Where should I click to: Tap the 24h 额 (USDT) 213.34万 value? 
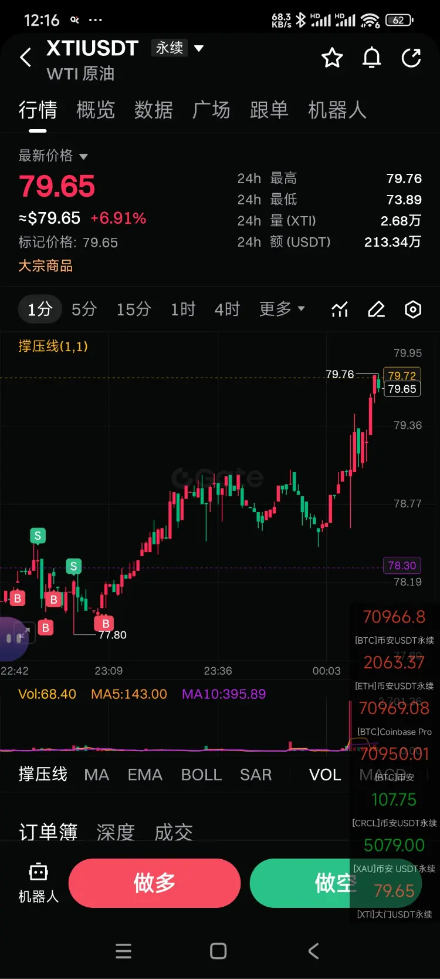point(392,241)
